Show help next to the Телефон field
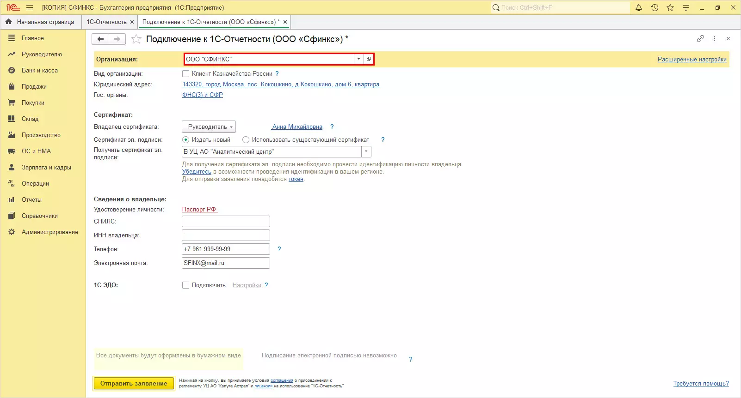 pyautogui.click(x=279, y=249)
